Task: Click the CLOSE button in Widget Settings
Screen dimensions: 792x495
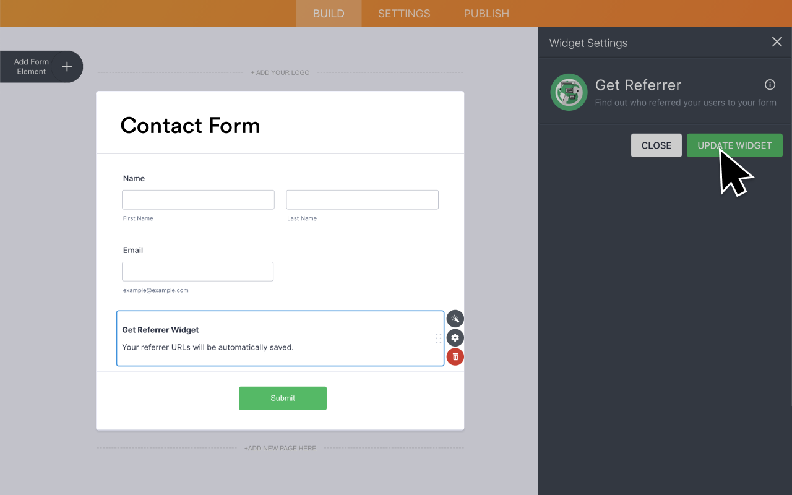Action: coord(656,145)
